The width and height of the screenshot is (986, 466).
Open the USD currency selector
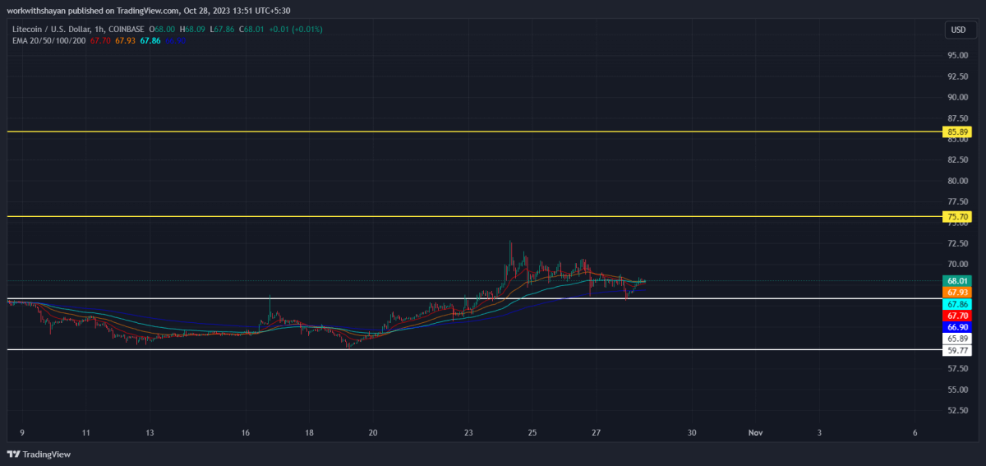(x=958, y=30)
